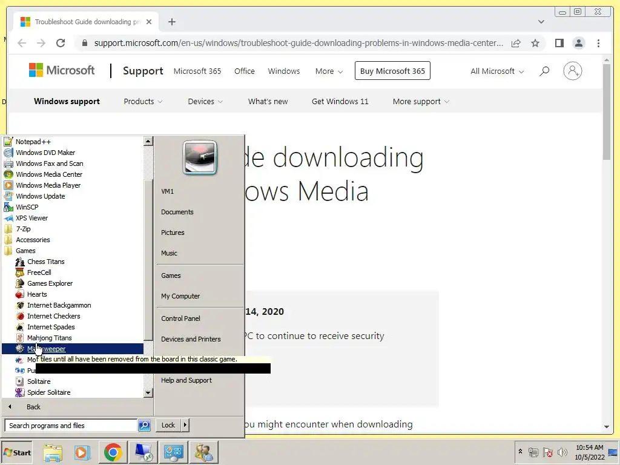Viewport: 620px width, 465px height.
Task: Open My Computer
Action: pos(180,296)
